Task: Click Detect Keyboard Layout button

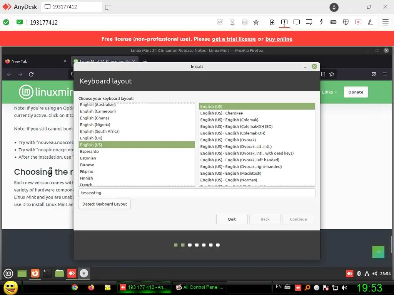Action: (x=105, y=204)
